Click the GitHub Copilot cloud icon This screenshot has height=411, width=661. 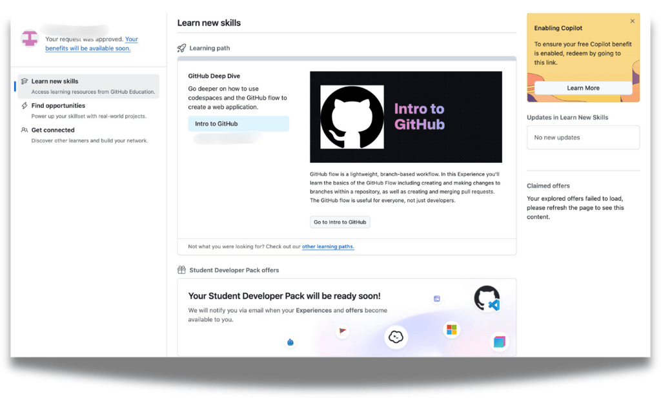tap(396, 337)
